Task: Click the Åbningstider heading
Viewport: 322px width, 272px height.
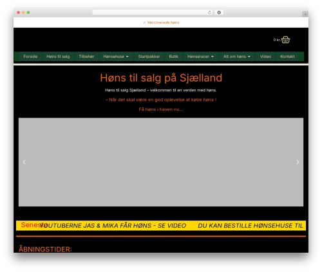Action: coord(45,249)
